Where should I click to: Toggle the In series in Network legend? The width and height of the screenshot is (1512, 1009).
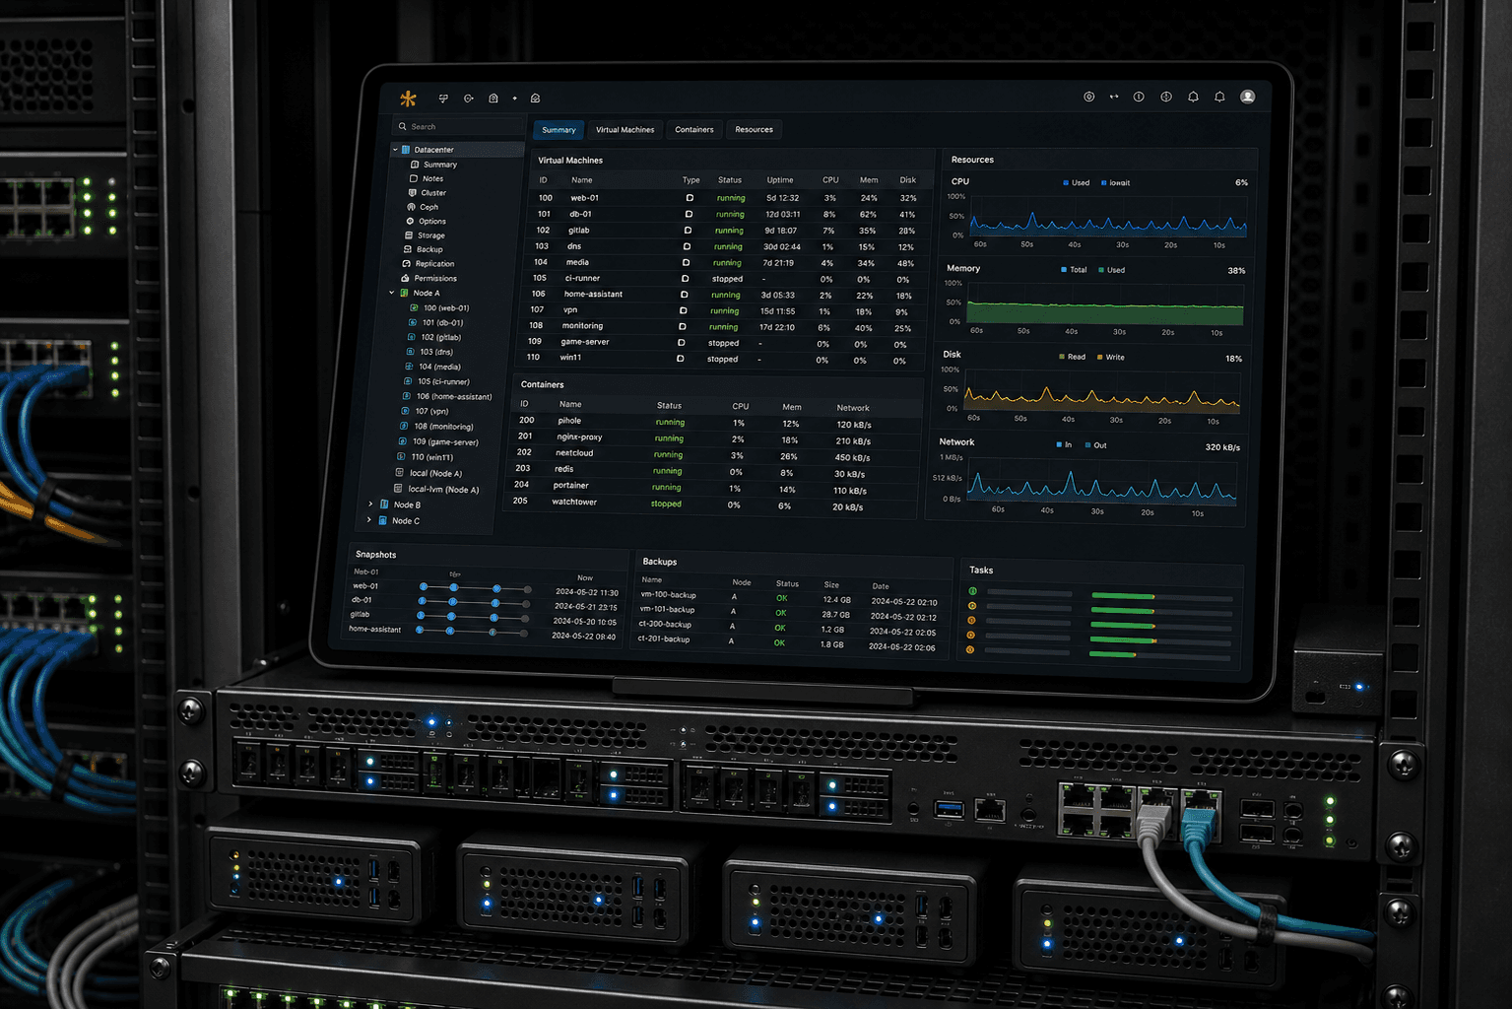point(1065,444)
